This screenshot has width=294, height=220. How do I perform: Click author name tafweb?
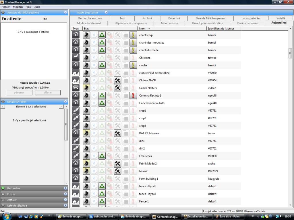pos(212,58)
